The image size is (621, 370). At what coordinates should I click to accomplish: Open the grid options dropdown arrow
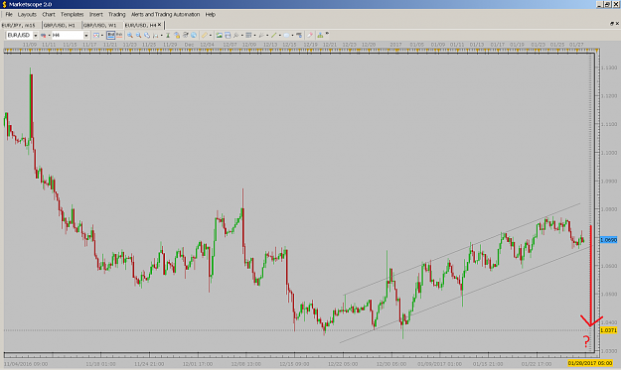254,35
